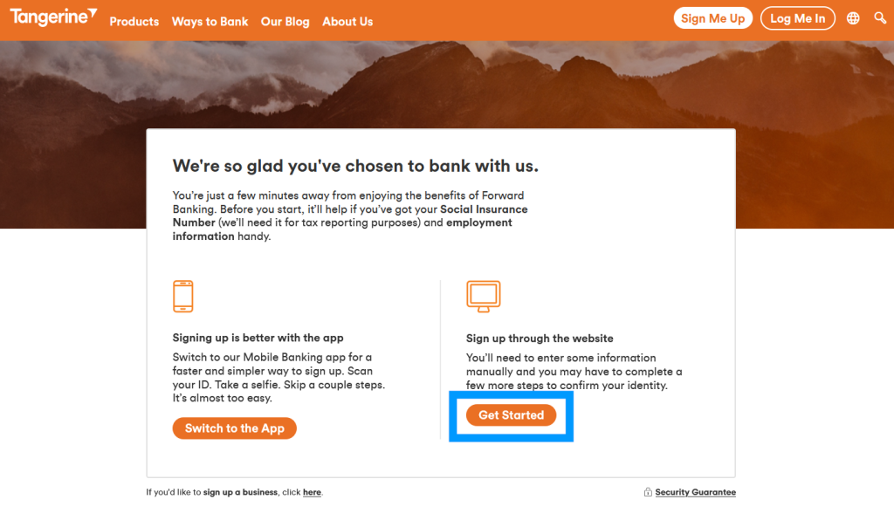Viewport: 894px width, 527px height.
Task: Go to Our Blog
Action: click(x=285, y=22)
